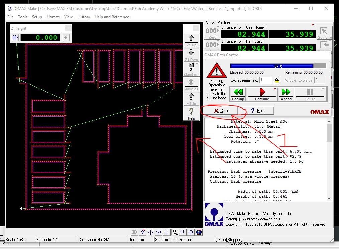The image size is (339, 249).
Task: Open the File menu
Action: 10,17
